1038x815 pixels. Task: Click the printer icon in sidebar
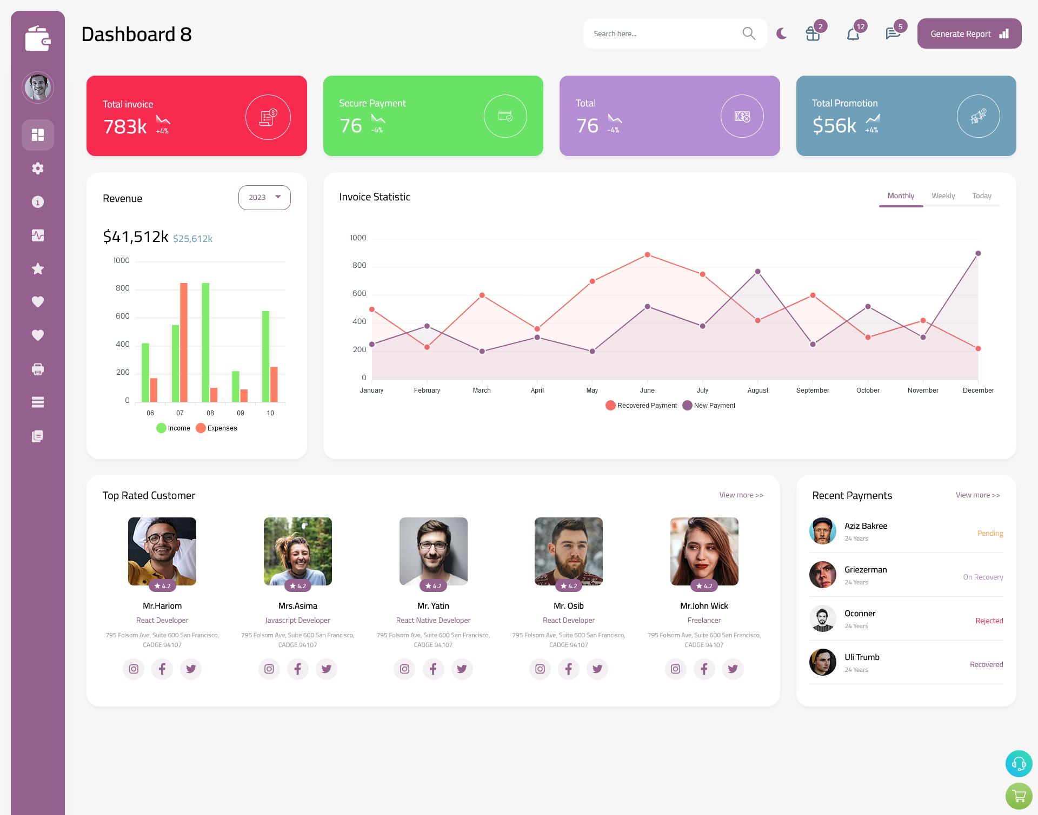[37, 368]
